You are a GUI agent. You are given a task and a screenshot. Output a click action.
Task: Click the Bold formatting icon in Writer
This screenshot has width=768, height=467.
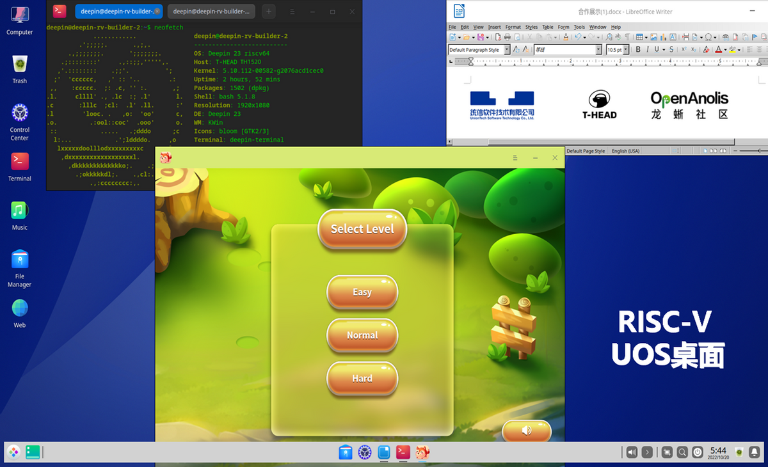click(x=638, y=49)
